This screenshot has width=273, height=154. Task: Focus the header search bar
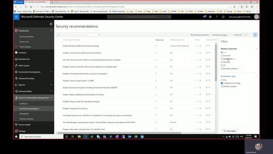[x=139, y=17]
